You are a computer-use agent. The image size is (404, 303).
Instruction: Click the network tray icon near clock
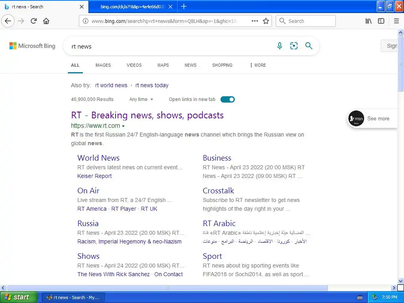point(374,297)
